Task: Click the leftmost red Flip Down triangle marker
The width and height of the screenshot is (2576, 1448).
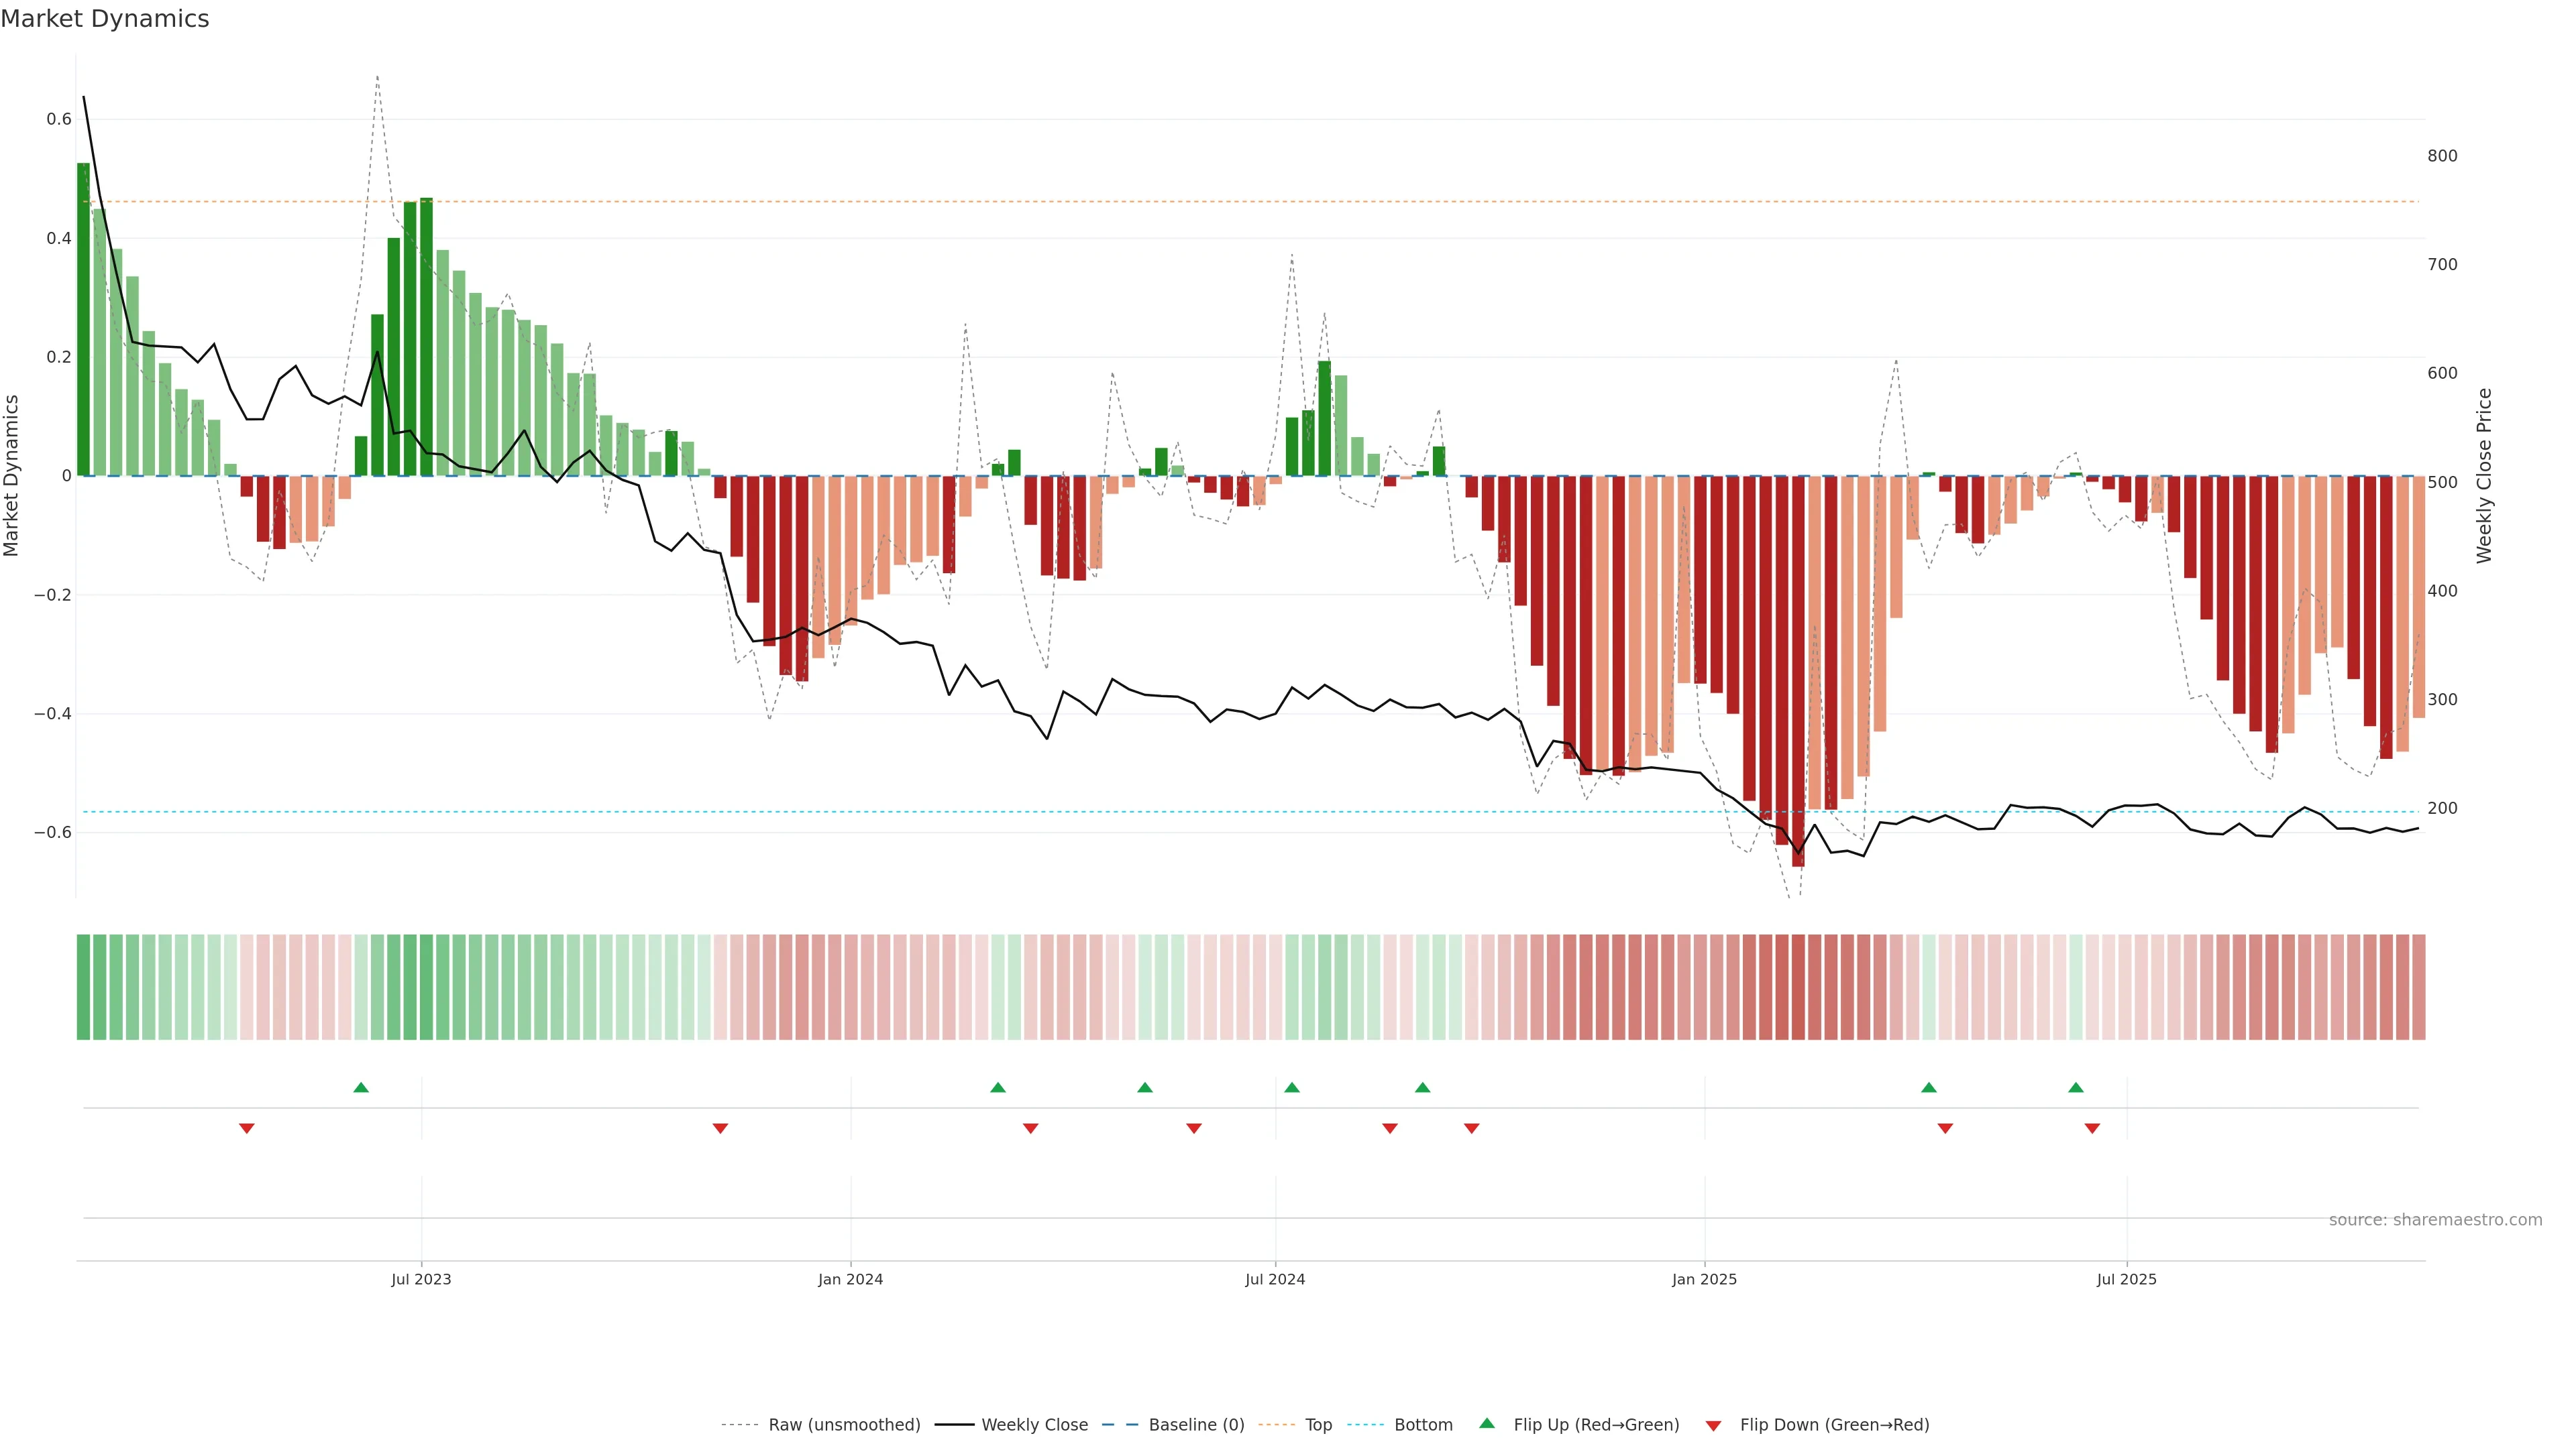Action: [x=247, y=1128]
